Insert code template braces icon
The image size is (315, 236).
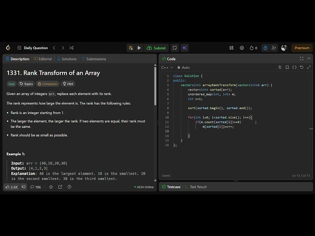pos(294,67)
